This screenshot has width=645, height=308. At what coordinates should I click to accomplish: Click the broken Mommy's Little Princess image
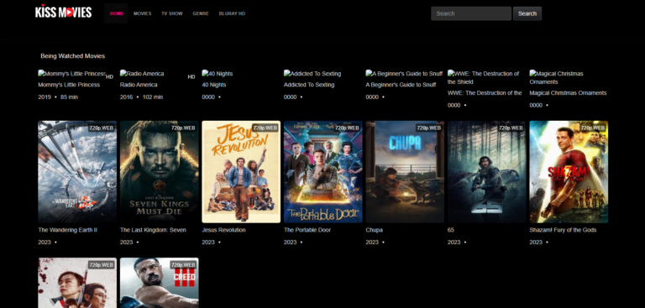coord(72,74)
